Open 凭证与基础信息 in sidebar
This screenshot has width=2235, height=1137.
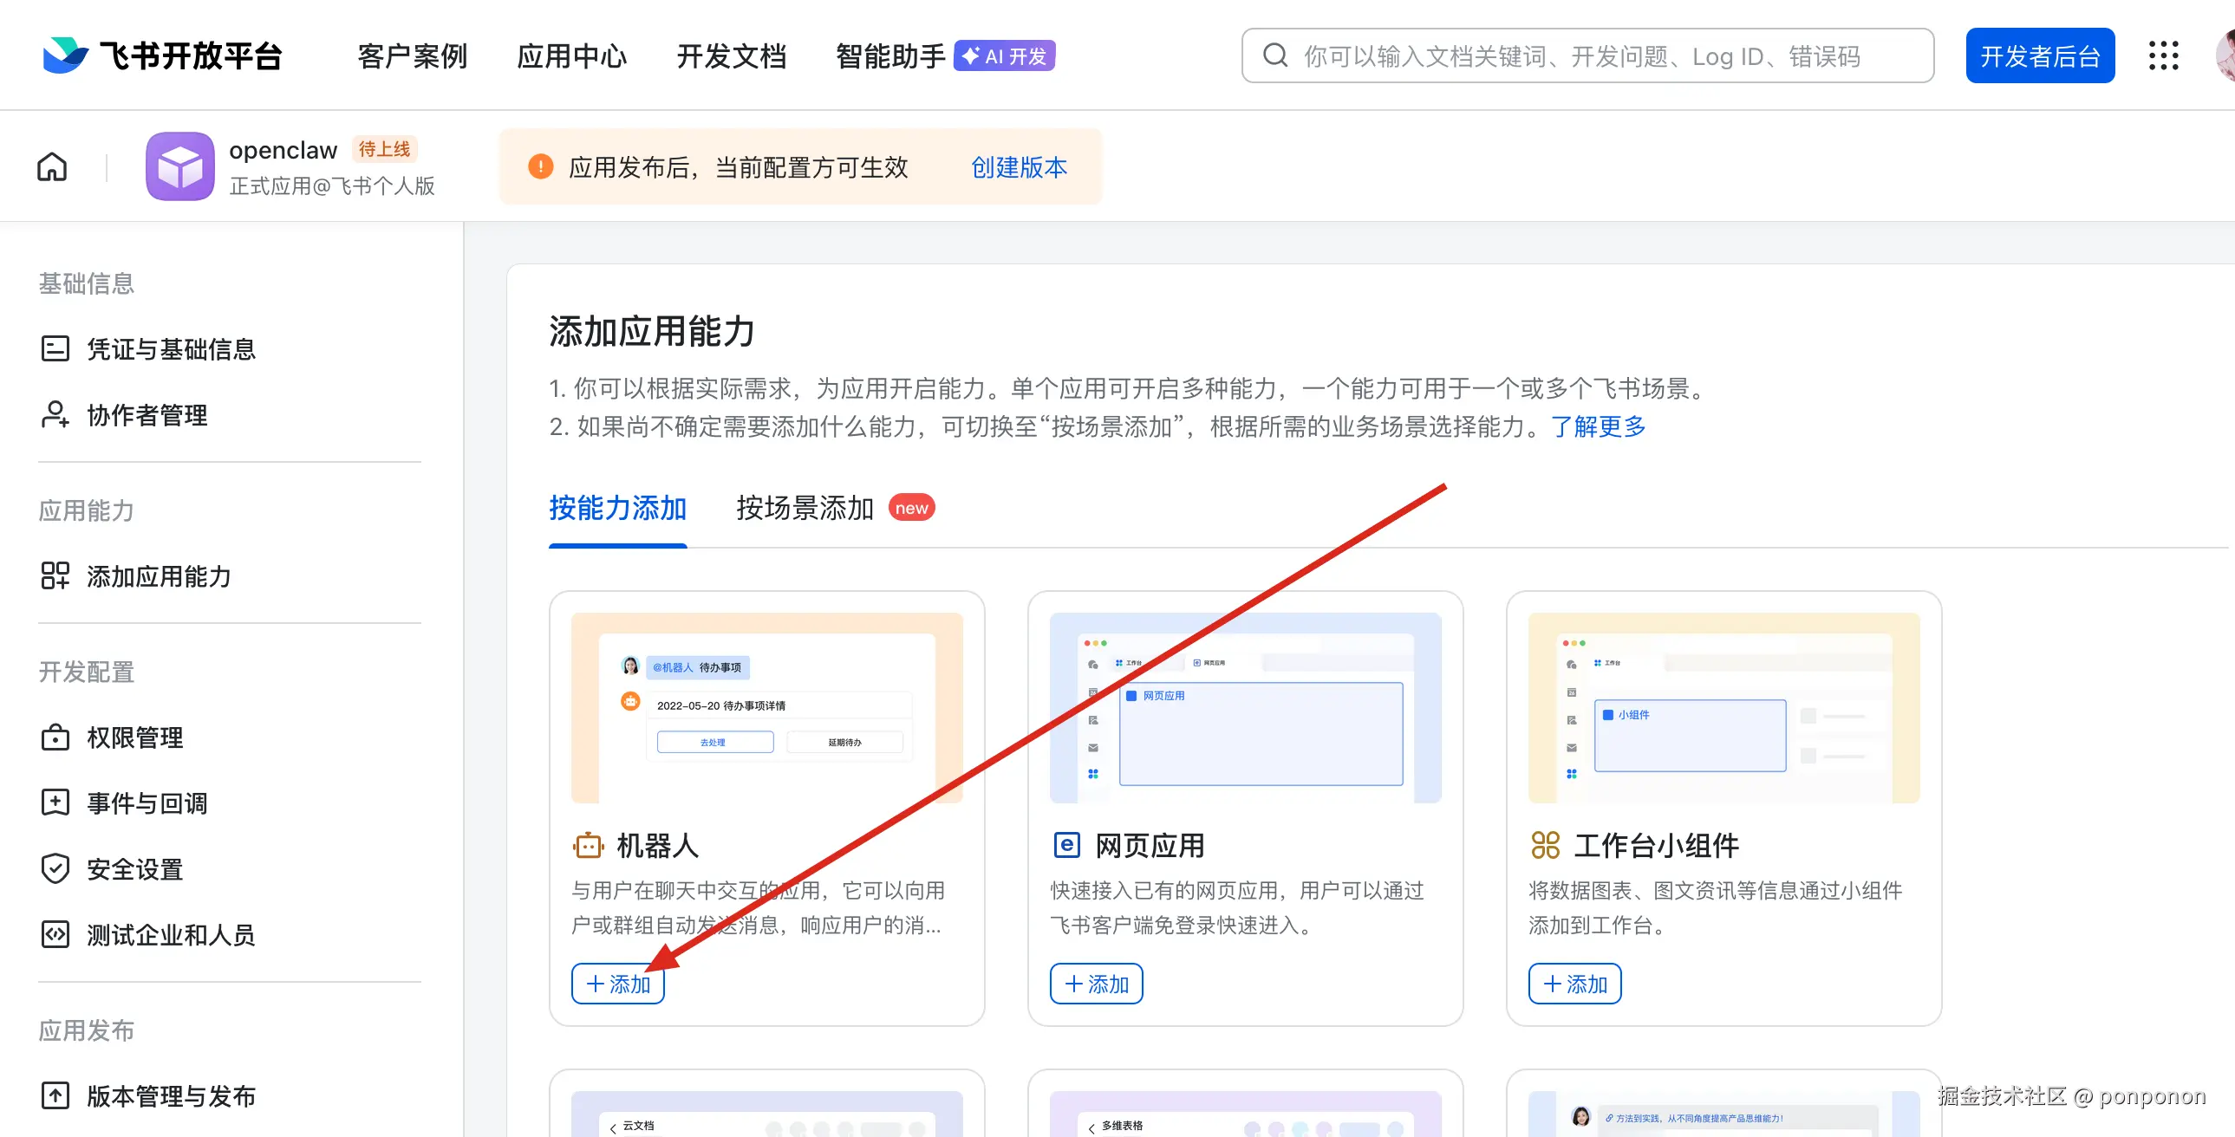(x=170, y=348)
